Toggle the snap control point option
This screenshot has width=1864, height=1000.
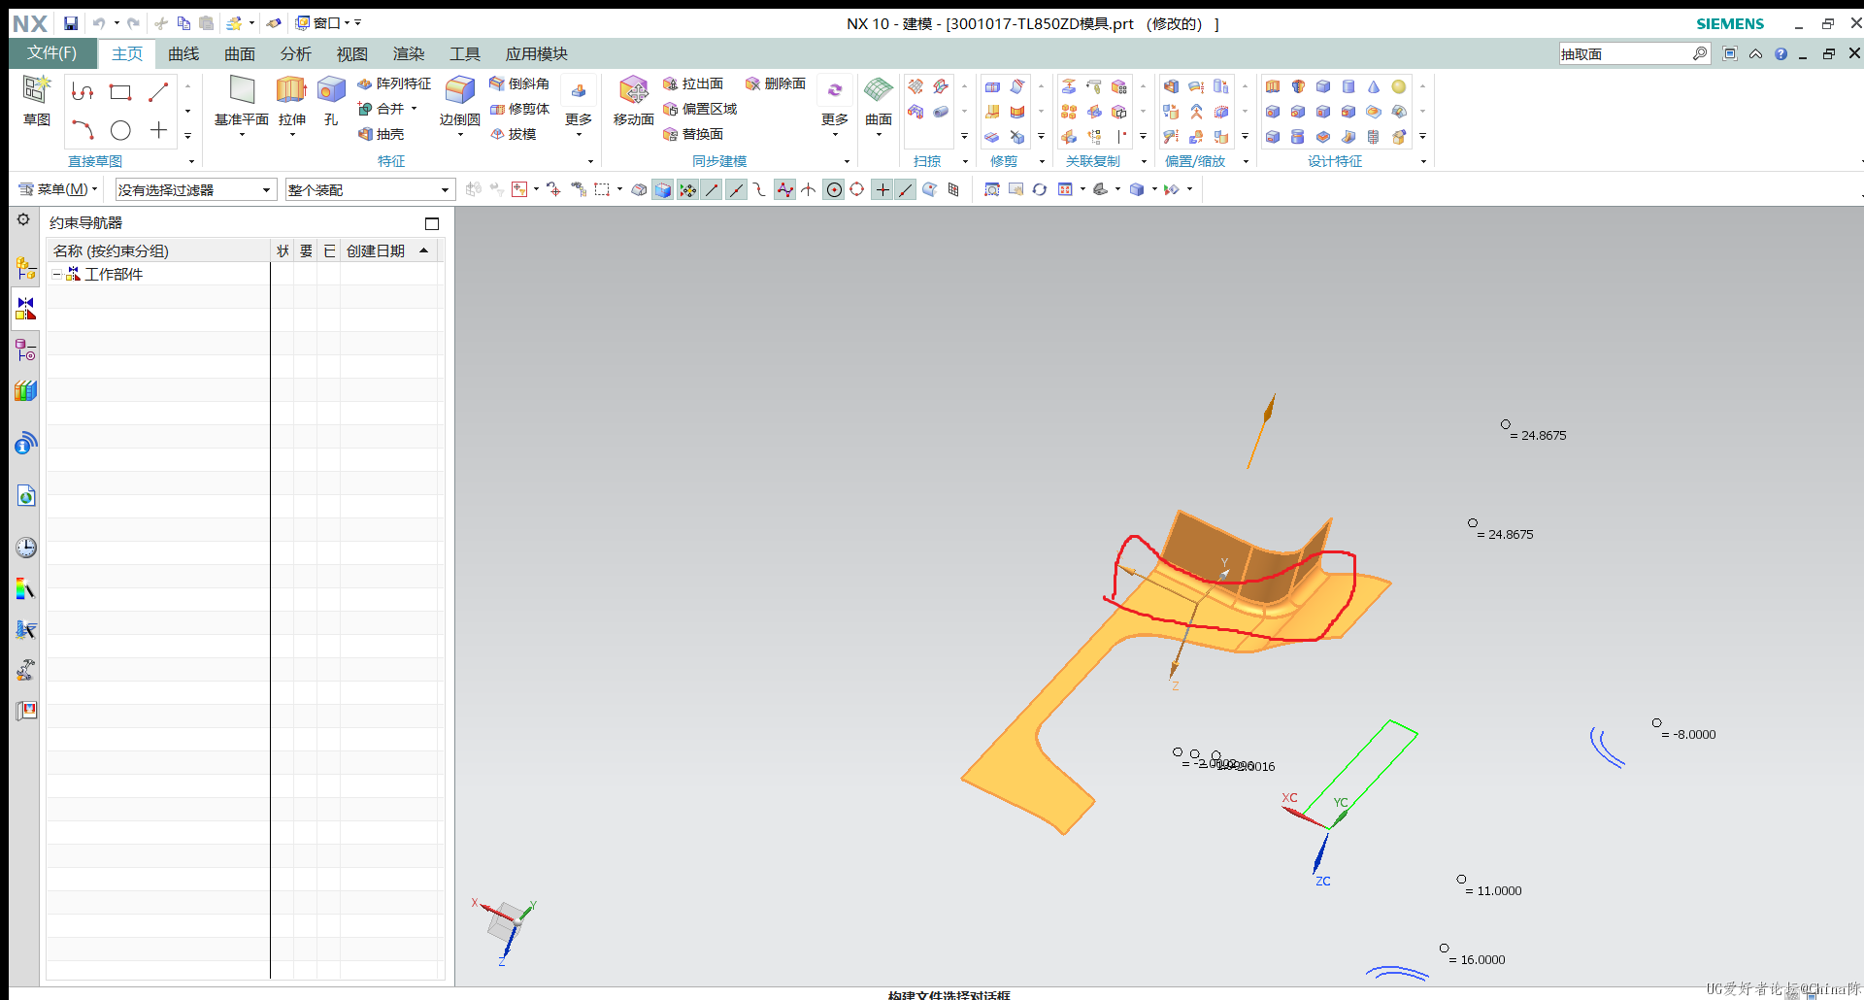click(760, 189)
